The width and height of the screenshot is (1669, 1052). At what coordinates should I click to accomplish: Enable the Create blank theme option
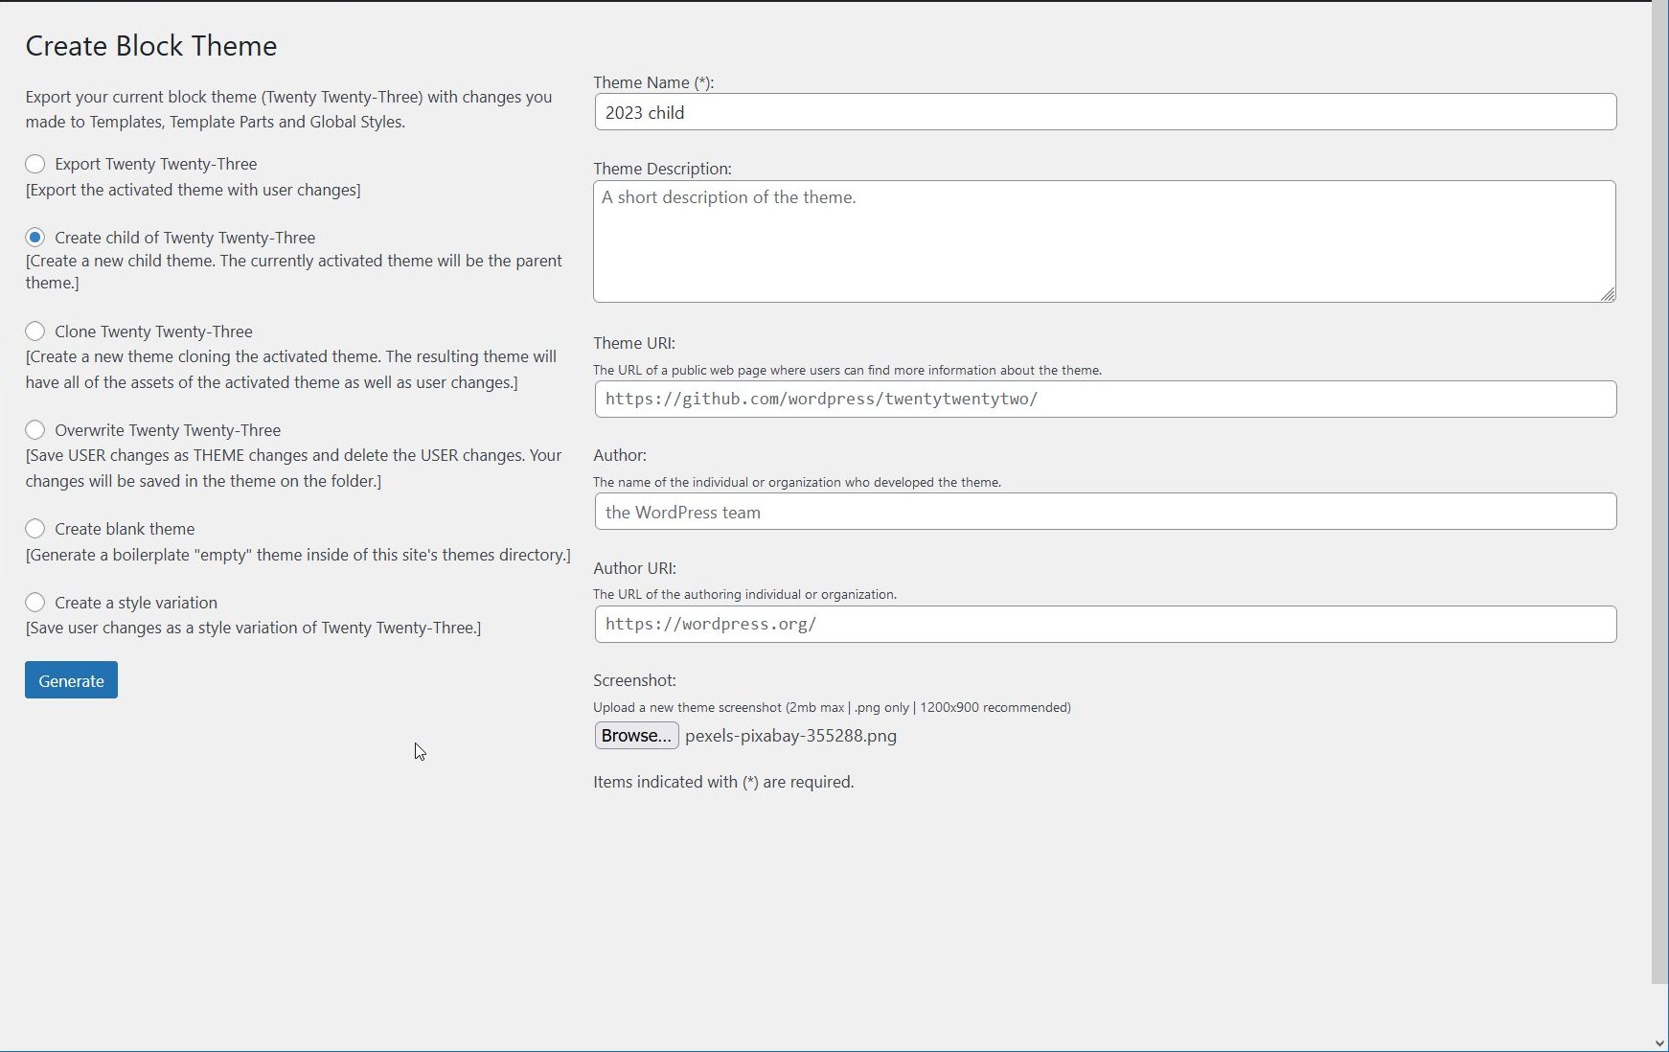(35, 528)
